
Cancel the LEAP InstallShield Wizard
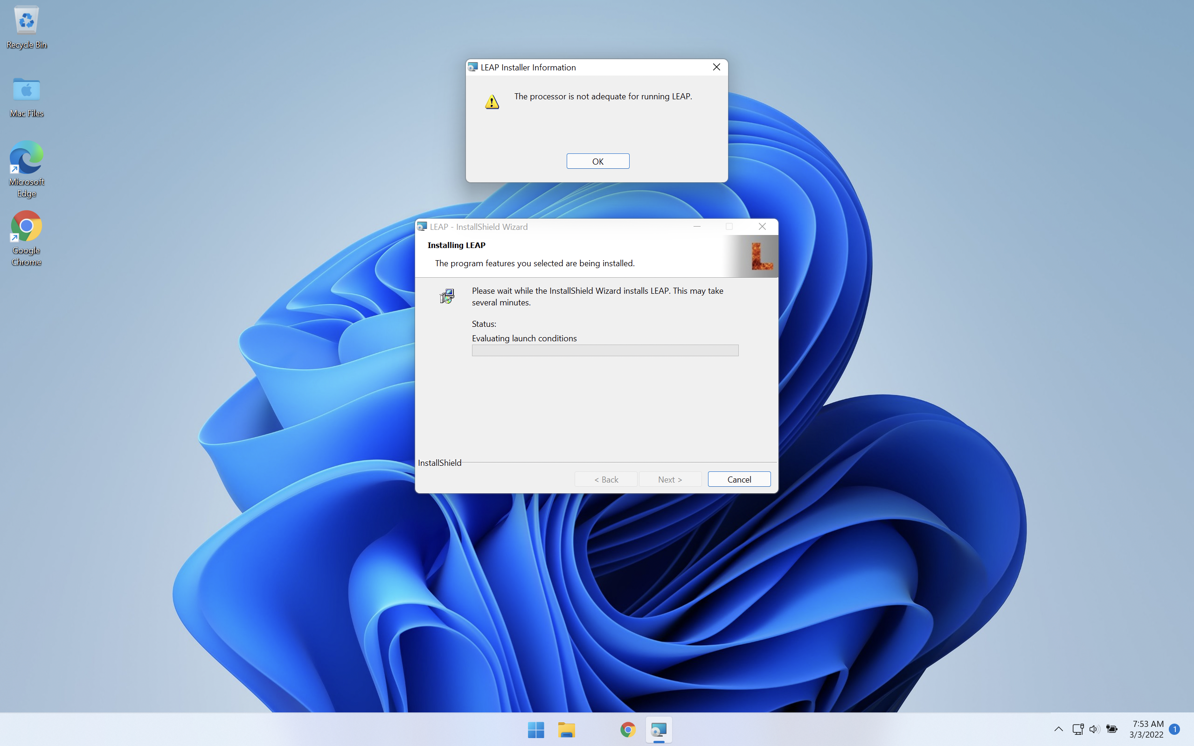pyautogui.click(x=739, y=479)
